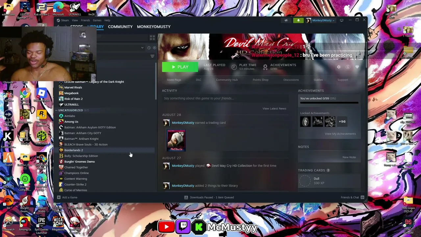Open the Support link

click(343, 80)
